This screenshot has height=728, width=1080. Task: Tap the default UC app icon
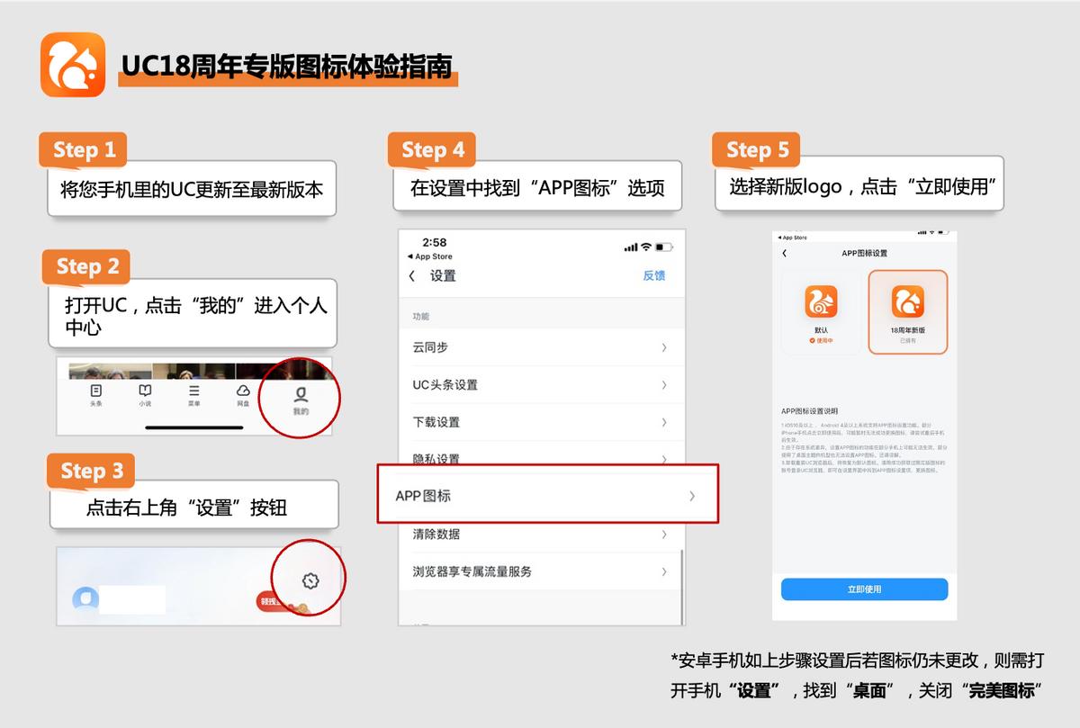pyautogui.click(x=822, y=300)
